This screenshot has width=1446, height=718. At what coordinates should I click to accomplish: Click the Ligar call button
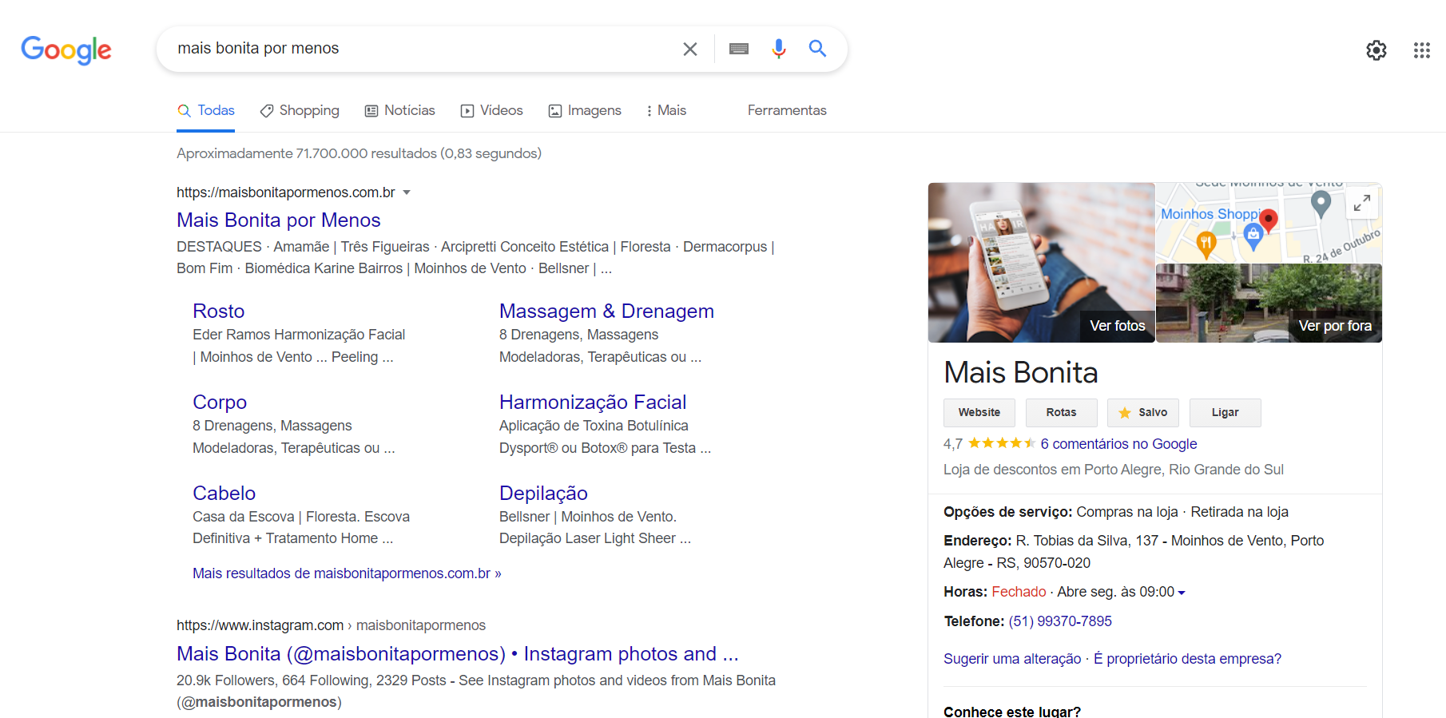(1225, 413)
